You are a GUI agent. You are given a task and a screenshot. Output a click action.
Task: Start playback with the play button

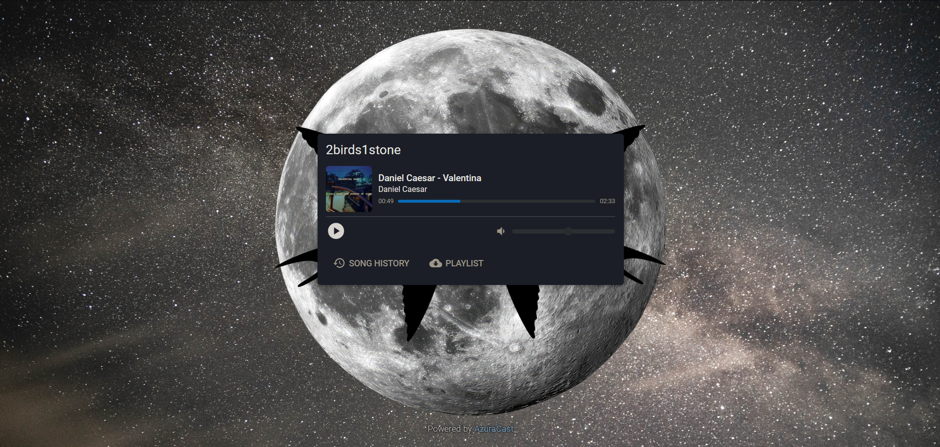(336, 231)
